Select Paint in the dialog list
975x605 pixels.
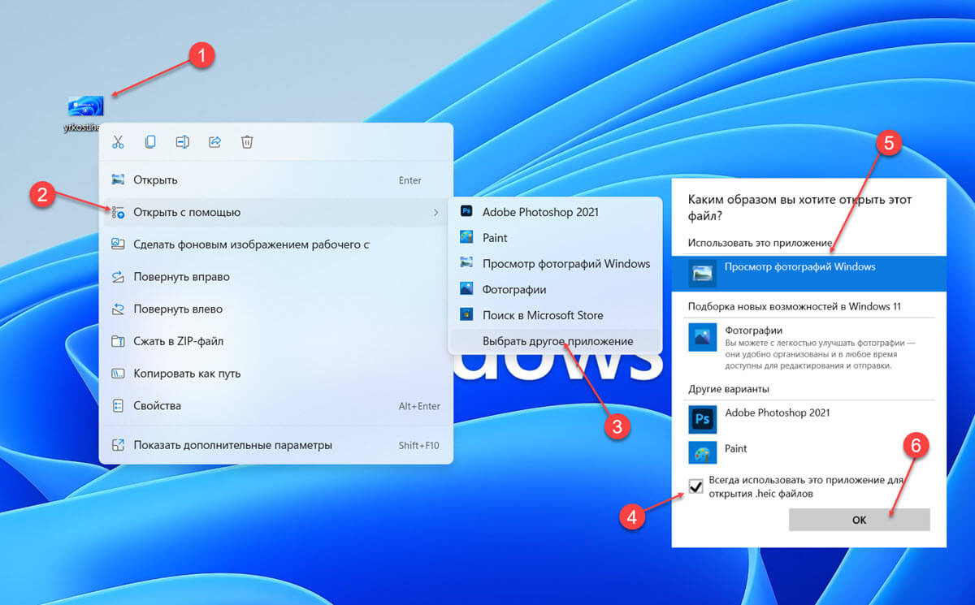pos(809,452)
